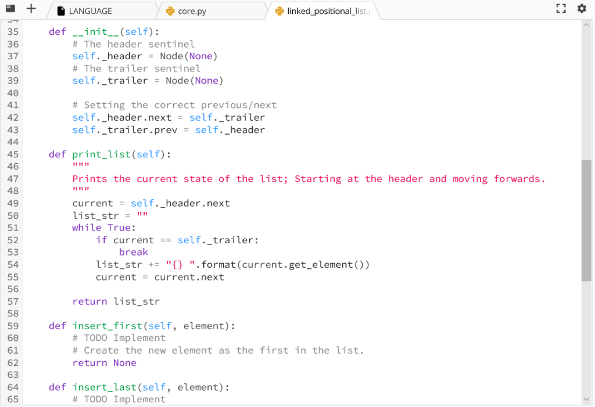
Task: Click 'def insert_first(self, element):' line
Action: click(142, 326)
